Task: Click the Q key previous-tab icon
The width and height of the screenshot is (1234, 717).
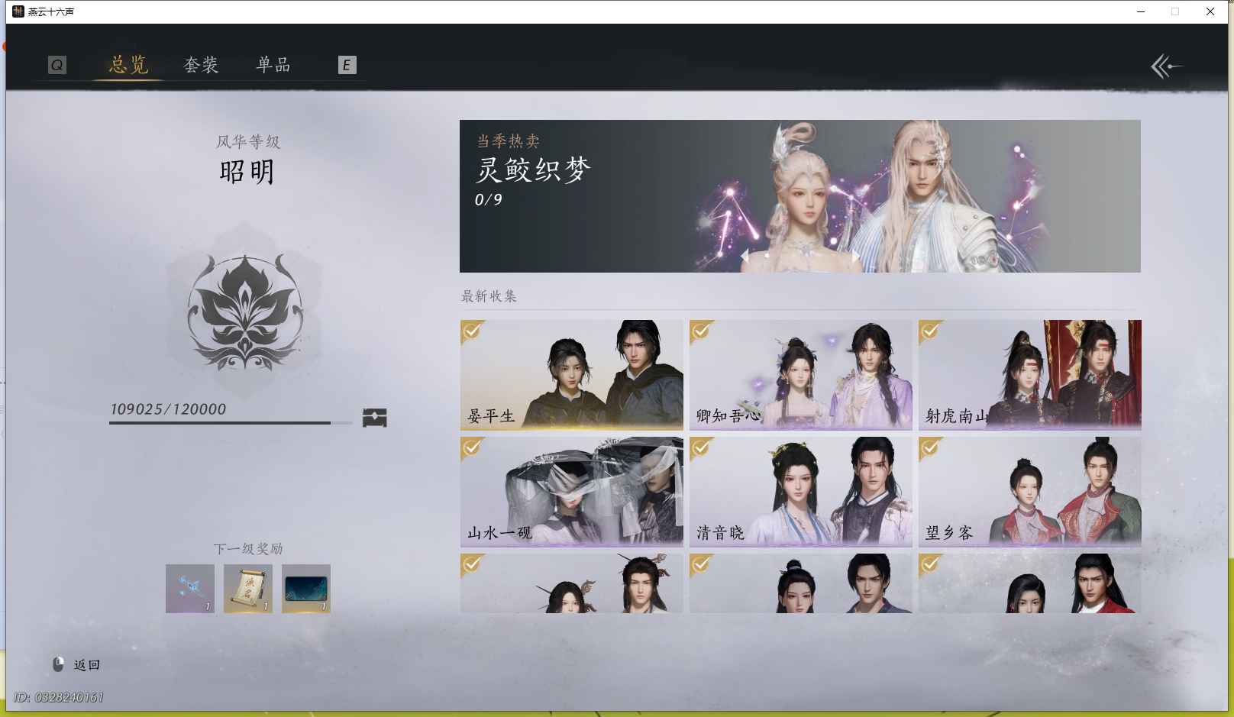Action: click(x=57, y=65)
